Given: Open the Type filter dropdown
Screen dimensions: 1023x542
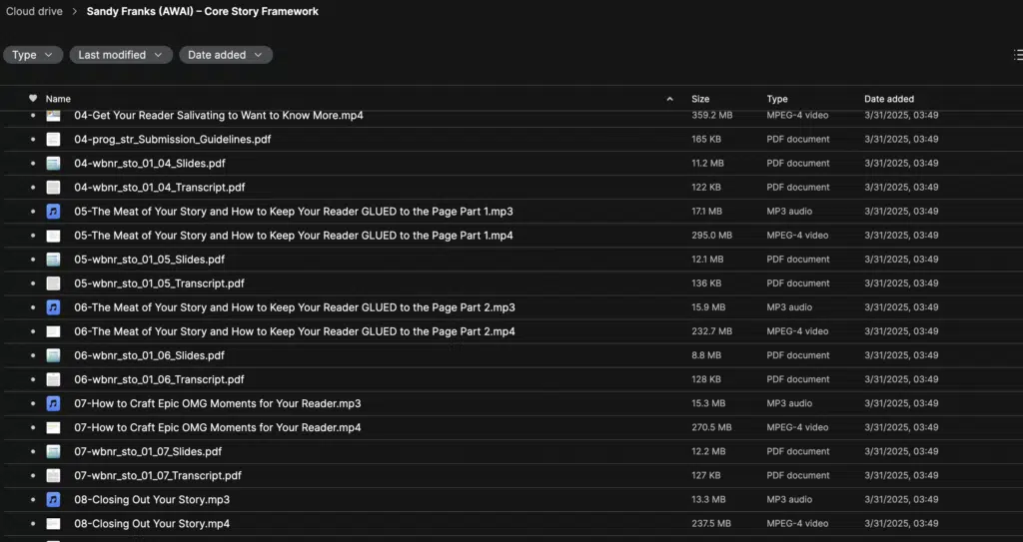Looking at the screenshot, I should point(33,55).
